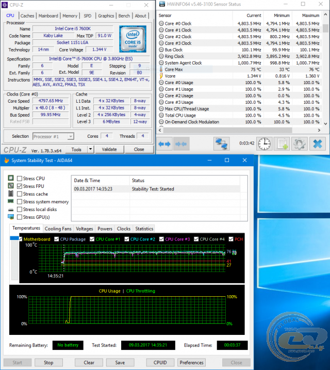This screenshot has height=370, width=330.
Task: Open the Memory tab in CPU-Z
Action: tap(70, 16)
